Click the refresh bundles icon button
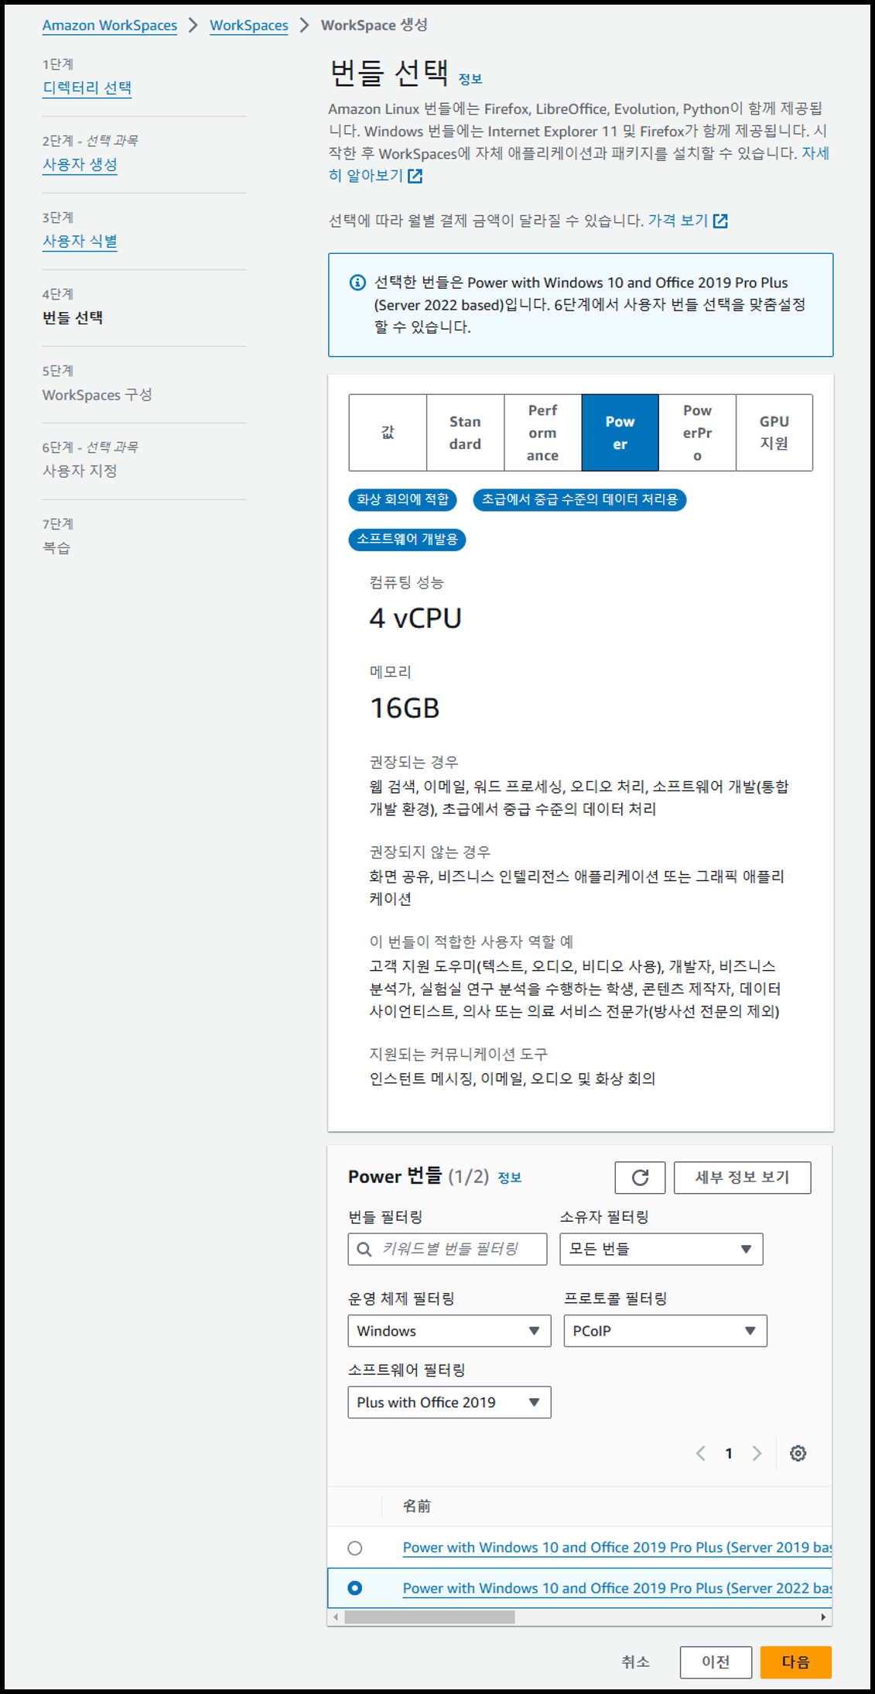Image resolution: width=875 pixels, height=1694 pixels. tap(640, 1178)
